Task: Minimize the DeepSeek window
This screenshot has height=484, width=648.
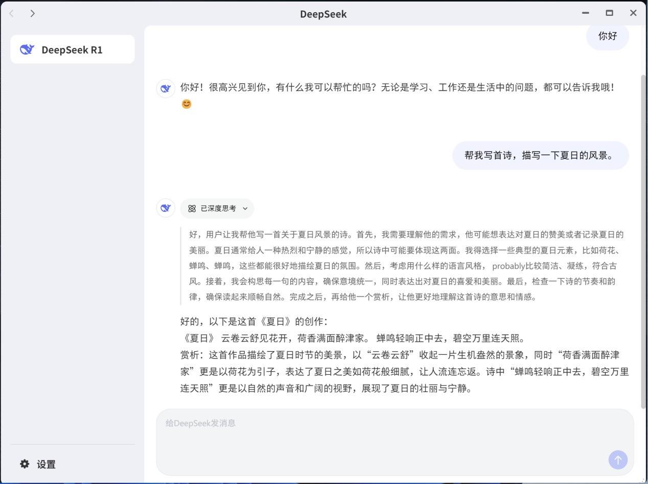Action: click(586, 13)
